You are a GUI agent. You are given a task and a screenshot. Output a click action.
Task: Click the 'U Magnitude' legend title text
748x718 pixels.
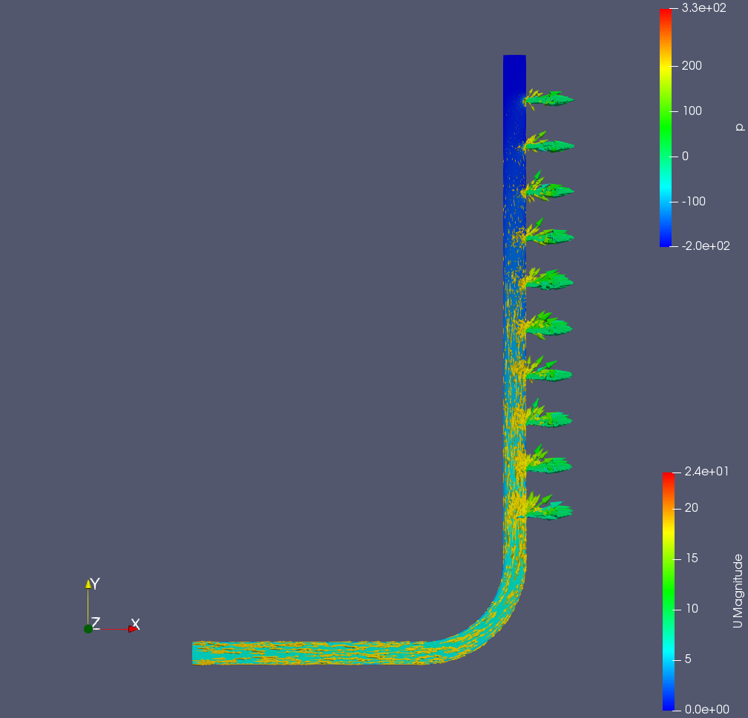[737, 590]
